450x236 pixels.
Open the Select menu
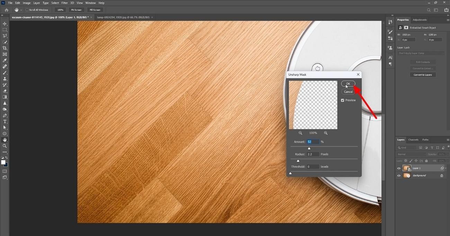55,3
